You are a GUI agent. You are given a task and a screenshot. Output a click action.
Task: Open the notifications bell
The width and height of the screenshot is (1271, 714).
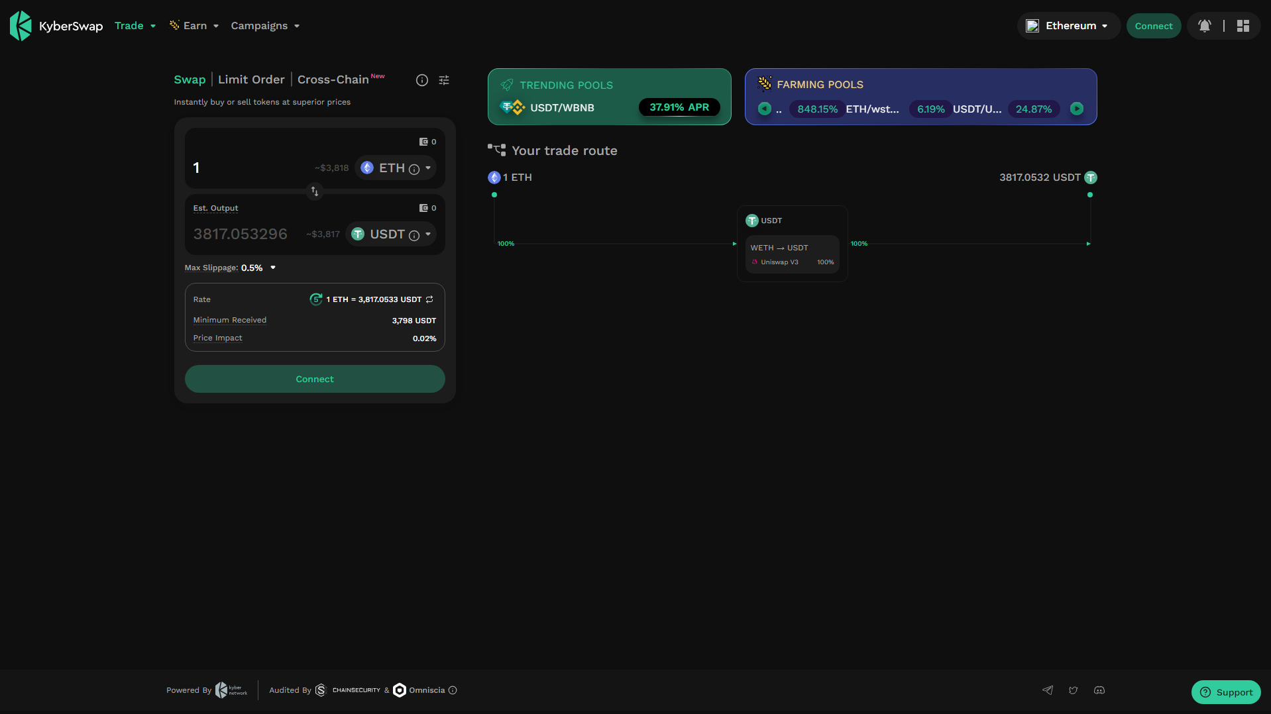tap(1205, 26)
